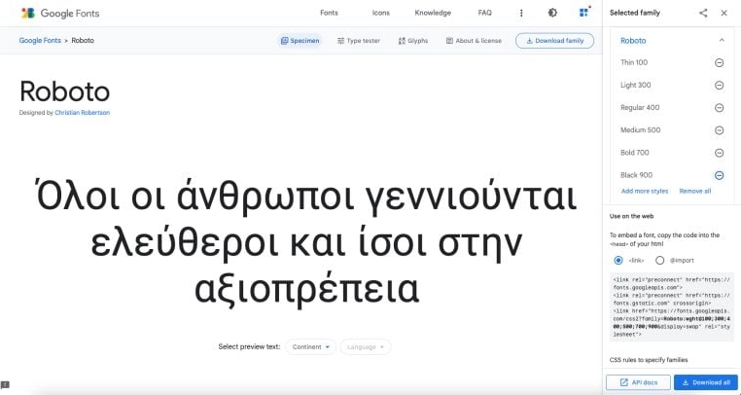The image size is (741, 395).
Task: Remove Medium 500 style
Action: [x=719, y=130]
